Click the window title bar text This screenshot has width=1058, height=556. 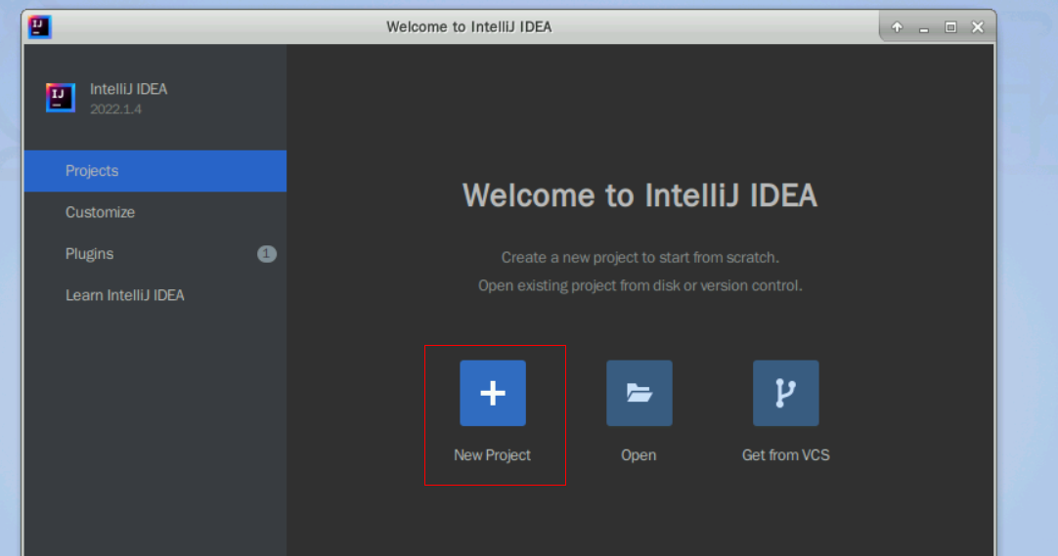point(468,26)
